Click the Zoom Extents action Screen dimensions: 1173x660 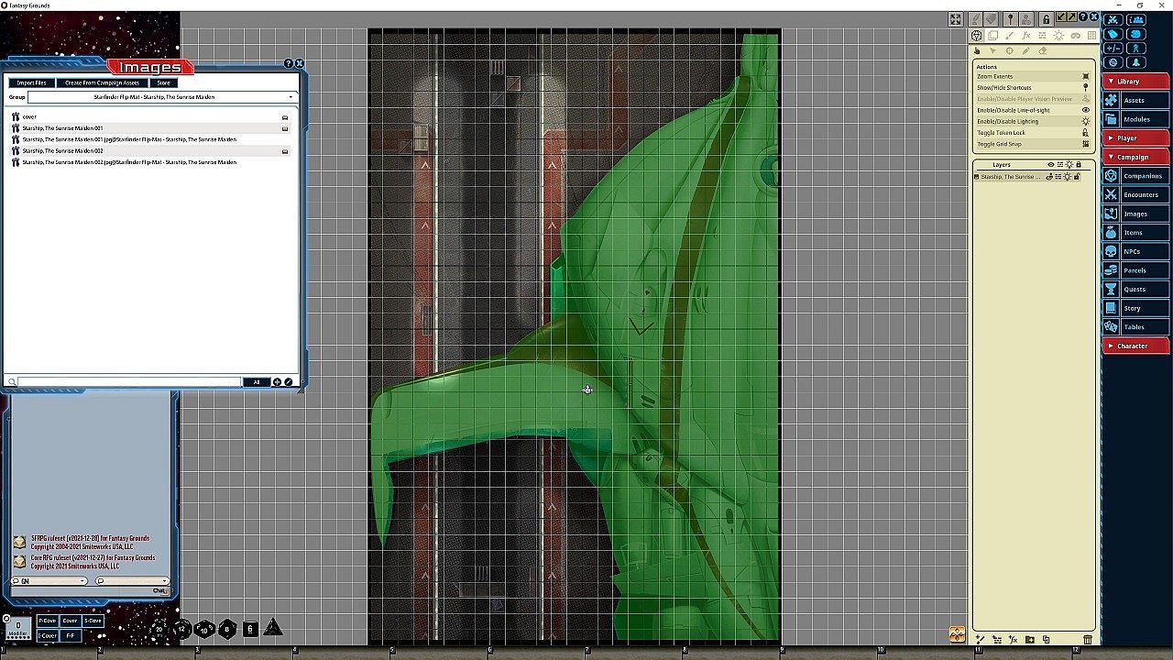tap(1034, 76)
